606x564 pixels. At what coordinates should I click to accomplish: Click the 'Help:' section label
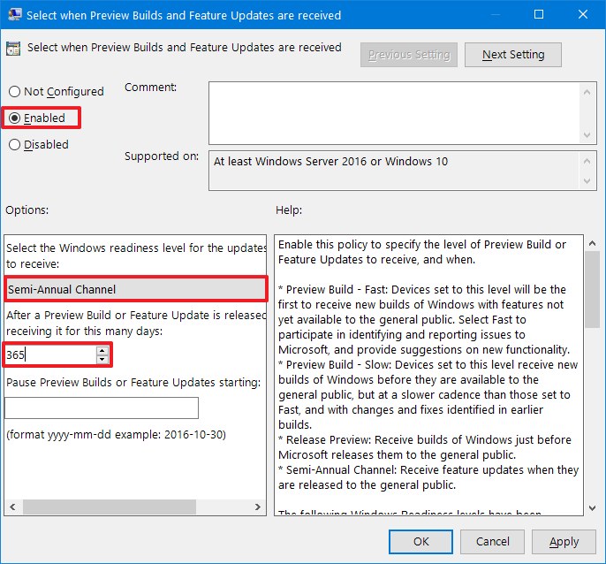(x=289, y=210)
